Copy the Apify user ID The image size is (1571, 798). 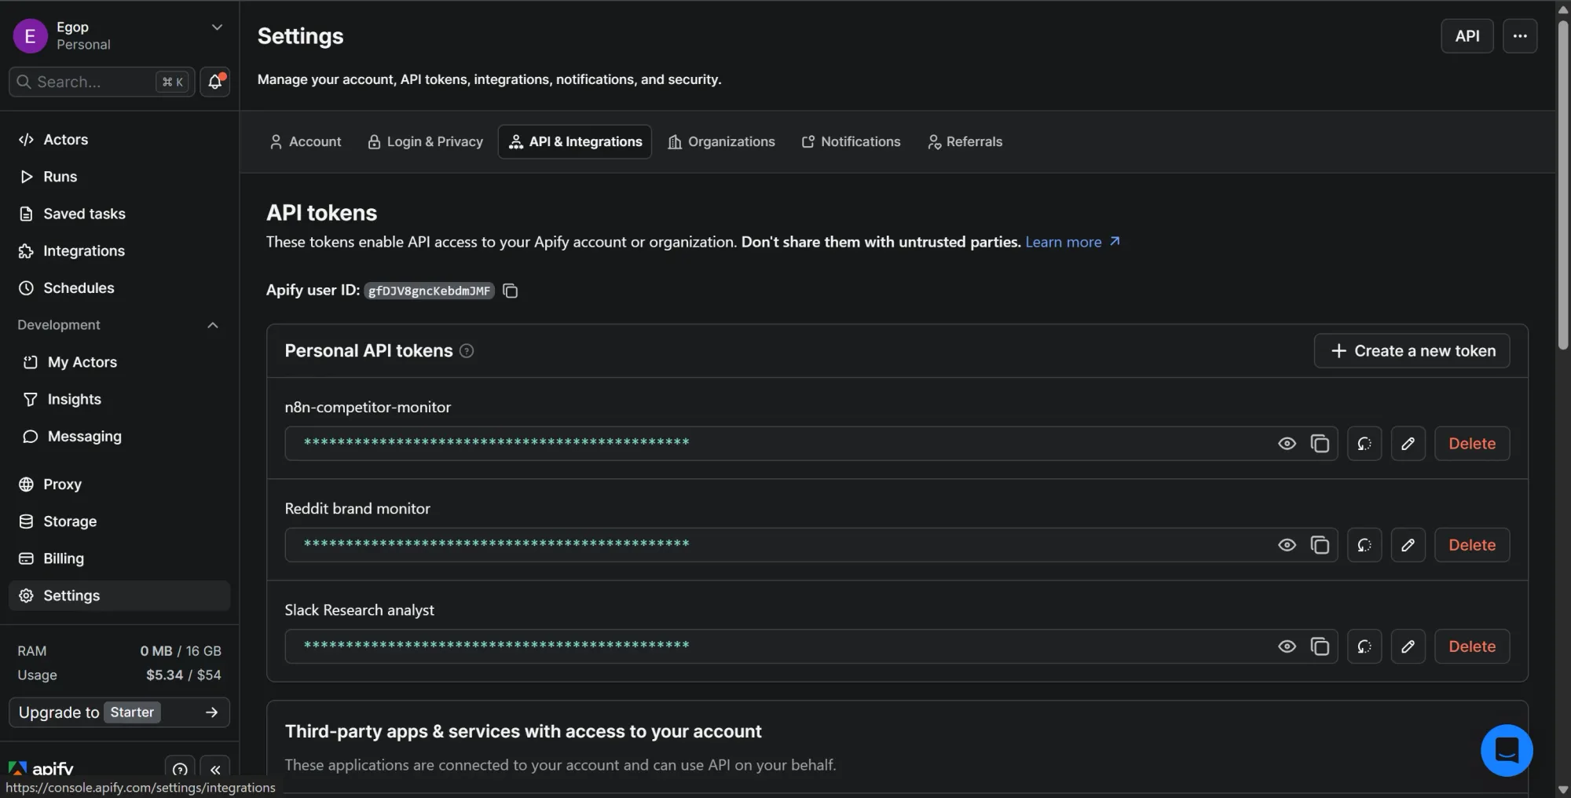[511, 291]
